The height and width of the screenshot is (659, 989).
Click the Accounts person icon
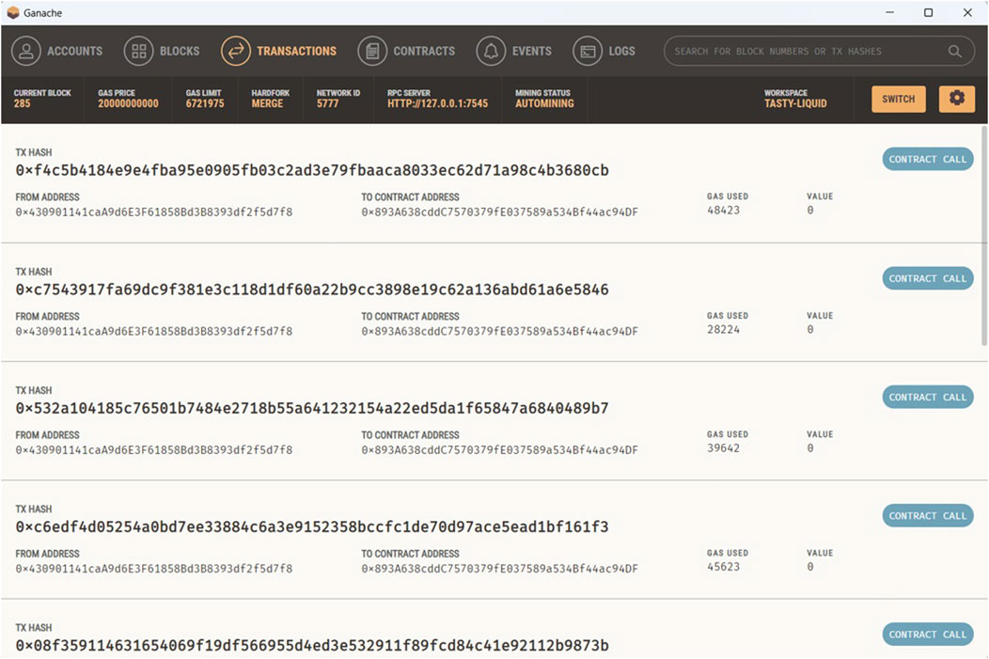coord(26,51)
